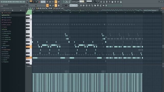Screen dimensions: 164x92
Task: Click the save project disk icon
Action: click(x=112, y=2)
